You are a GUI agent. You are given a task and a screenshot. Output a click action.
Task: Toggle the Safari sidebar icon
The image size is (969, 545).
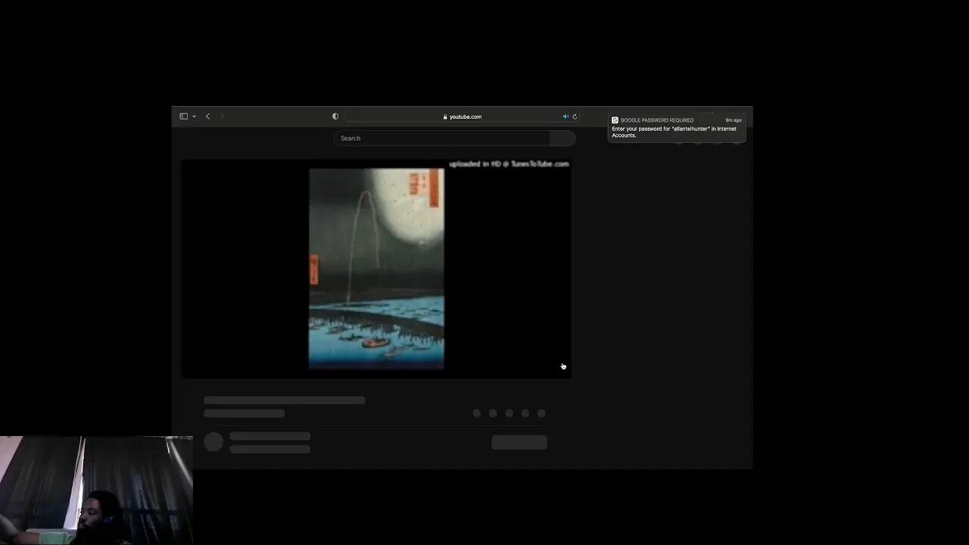tap(183, 117)
